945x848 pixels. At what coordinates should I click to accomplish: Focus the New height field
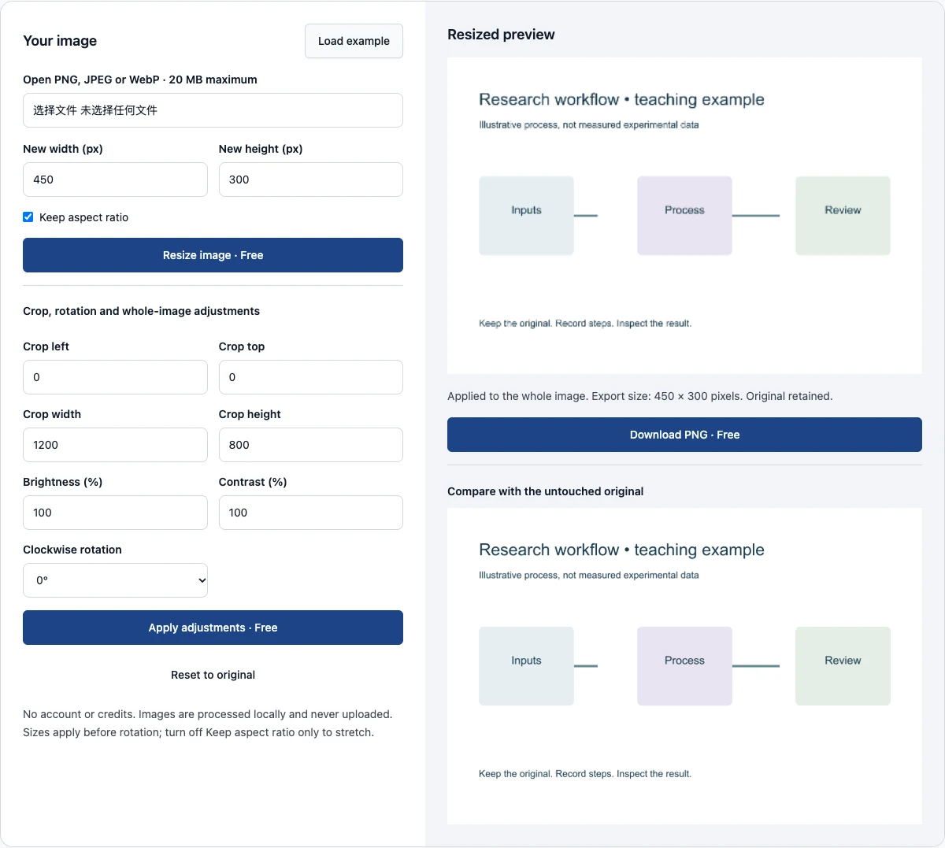point(311,180)
